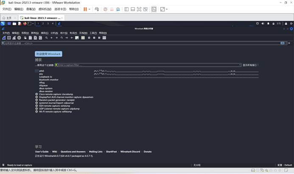Click zoom in icon in Wireshark toolbar
Screen dimensions: 294x174
click(x=89, y=38)
